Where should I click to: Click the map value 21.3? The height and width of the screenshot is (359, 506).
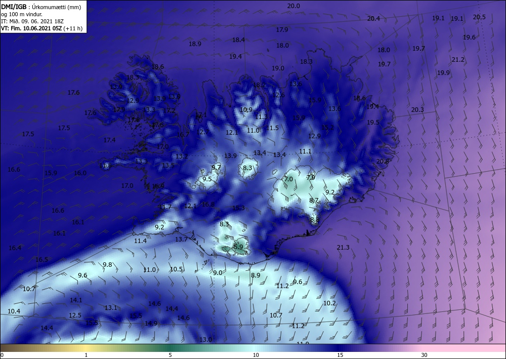click(343, 247)
